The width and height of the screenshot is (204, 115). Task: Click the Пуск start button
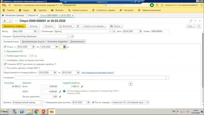pyautogui.click(x=4, y=112)
